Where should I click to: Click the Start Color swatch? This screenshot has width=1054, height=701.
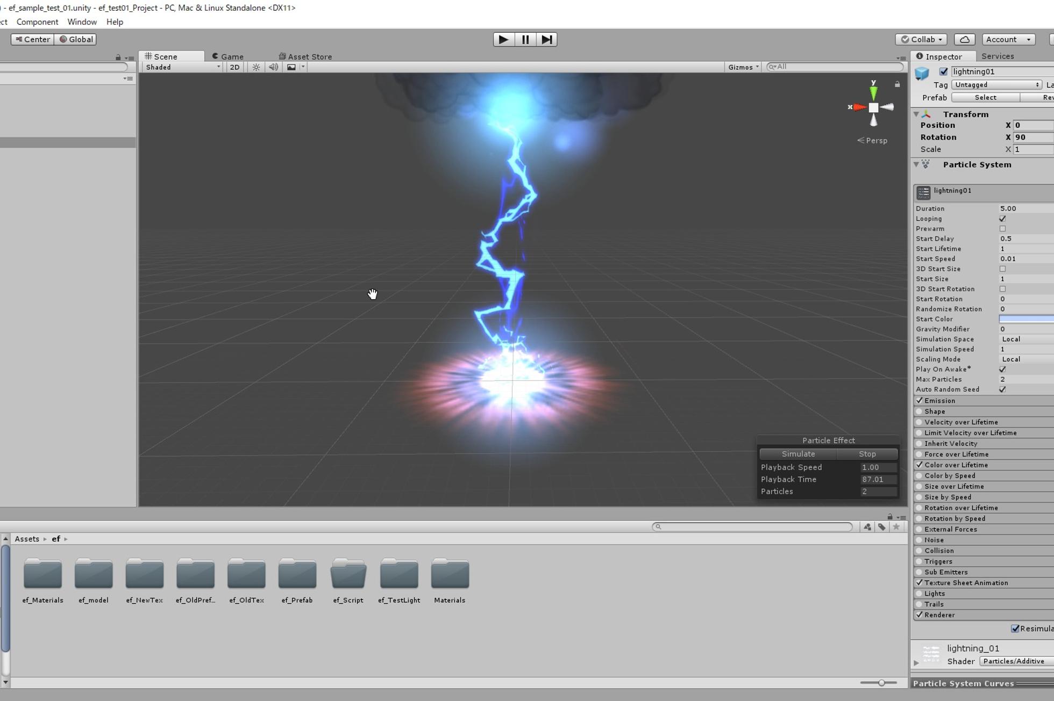[1026, 319]
